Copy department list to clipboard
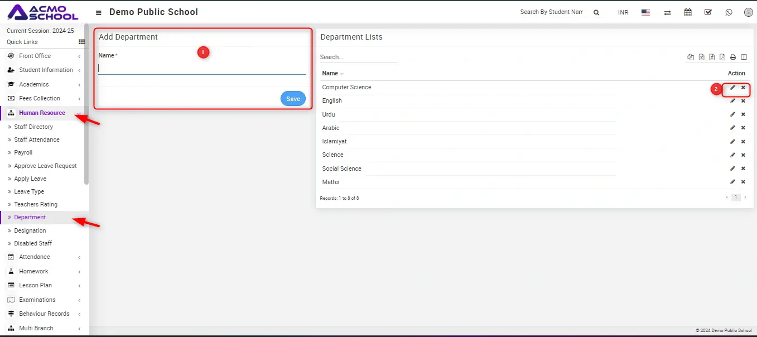The width and height of the screenshot is (757, 337). [691, 57]
